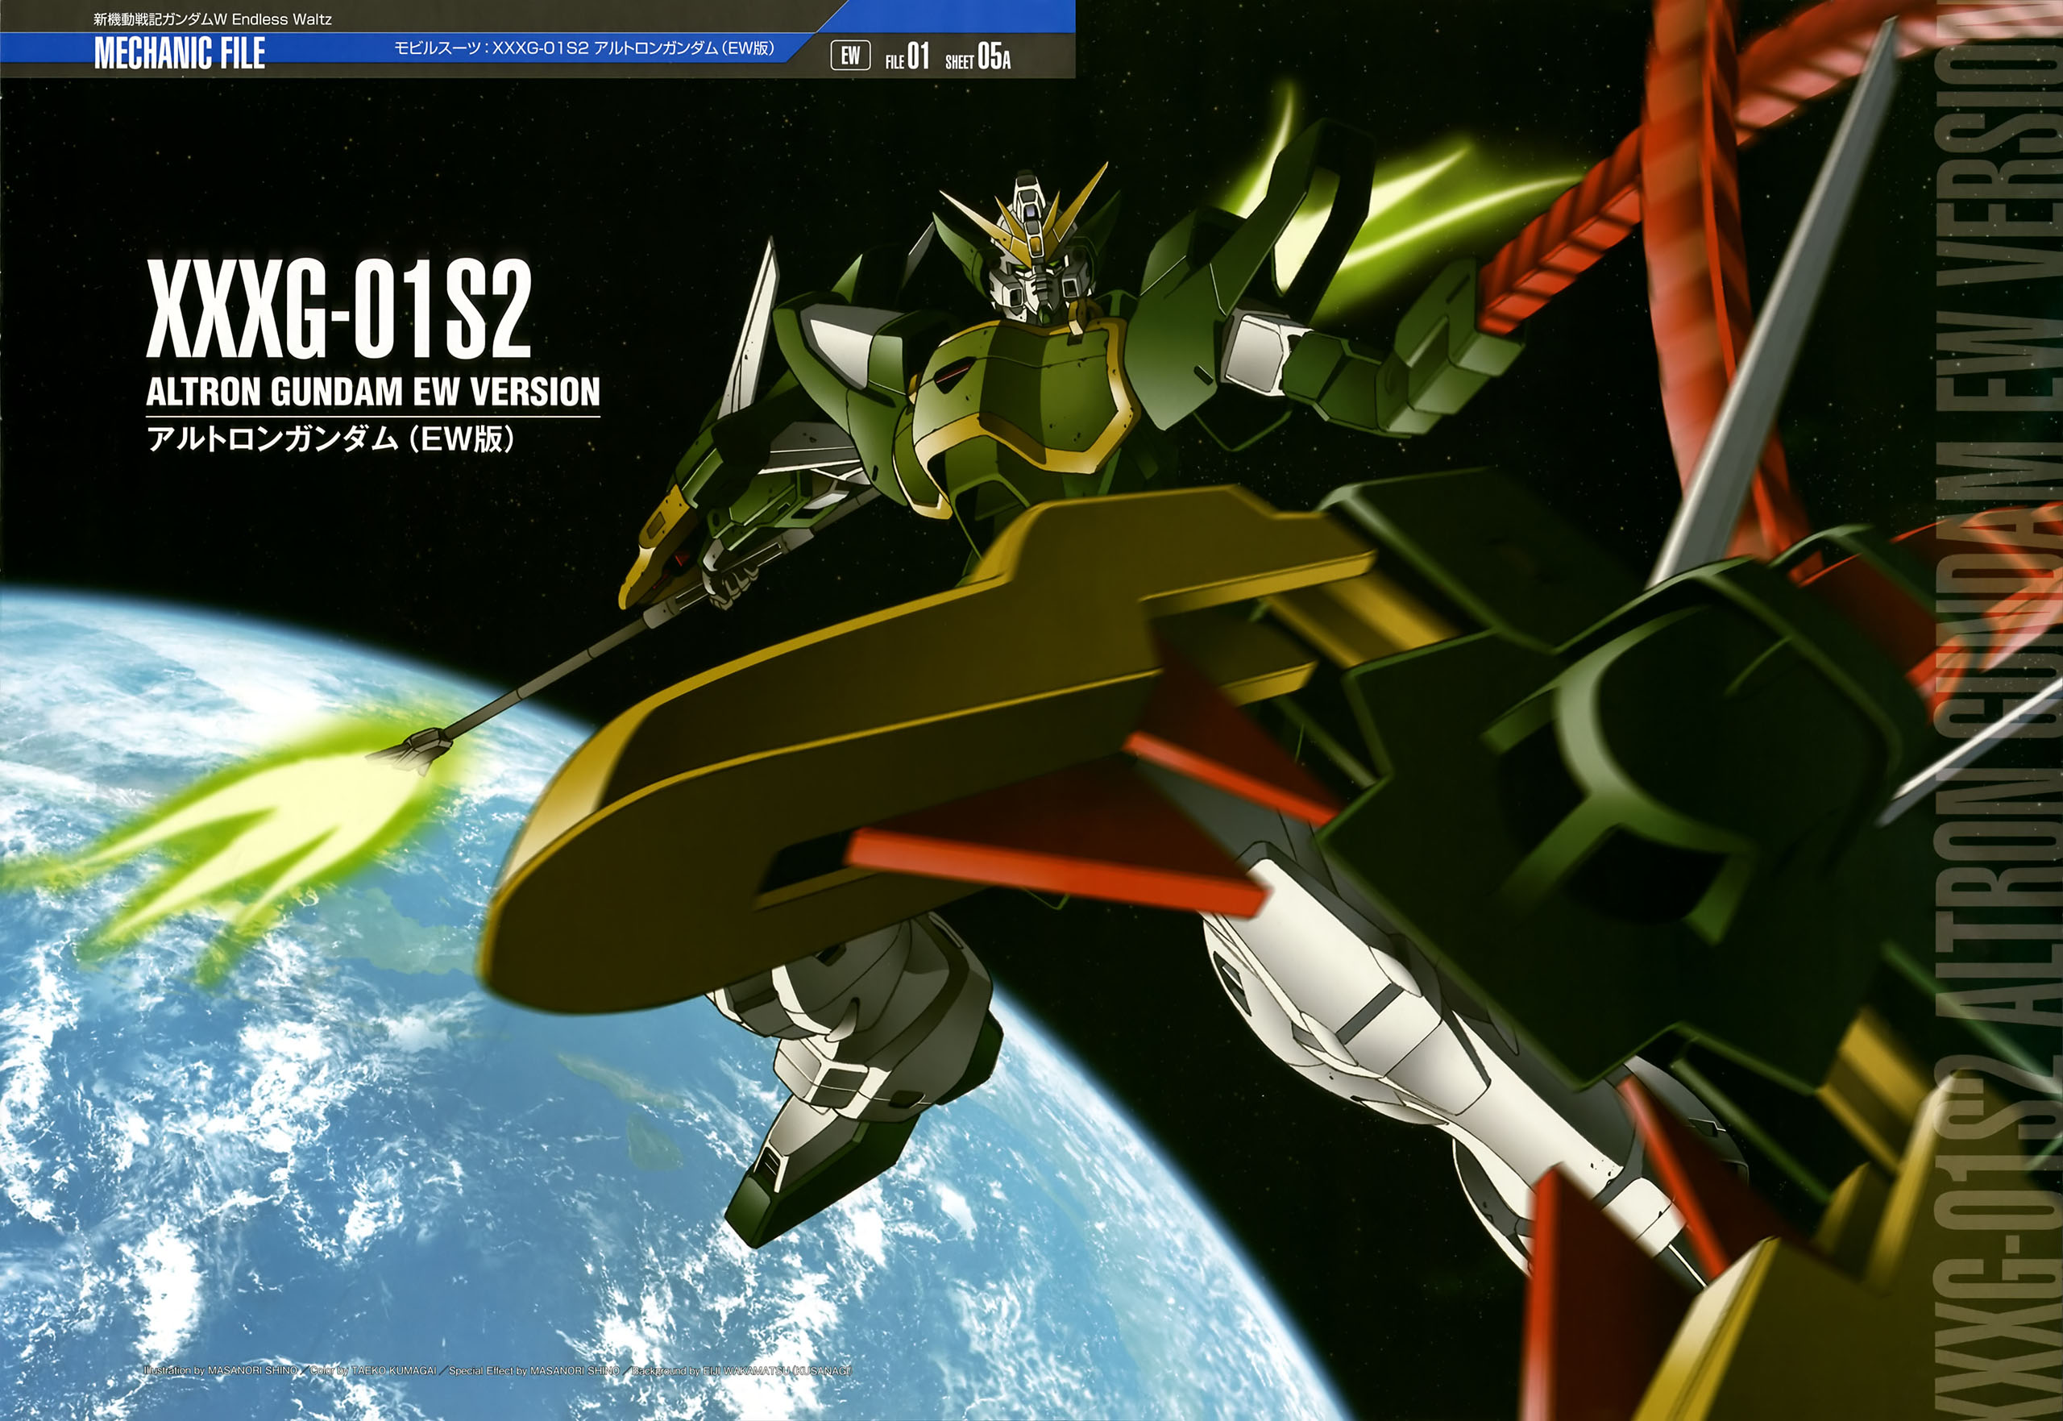Click the MECHANIC FILE header title

179,53
